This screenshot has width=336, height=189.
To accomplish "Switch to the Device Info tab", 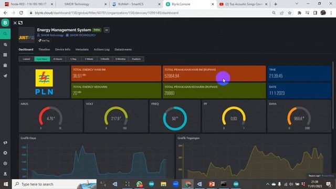I will pyautogui.click(x=62, y=49).
